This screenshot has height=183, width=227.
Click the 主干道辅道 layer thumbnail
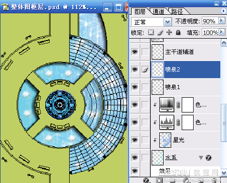(157, 52)
